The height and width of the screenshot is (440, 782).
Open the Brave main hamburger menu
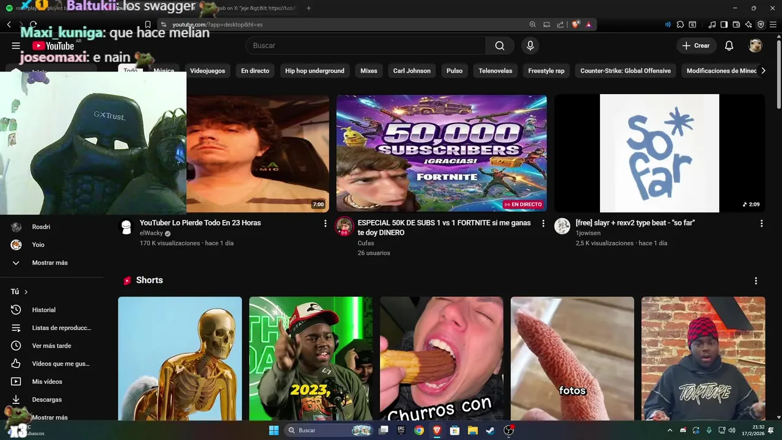773,24
